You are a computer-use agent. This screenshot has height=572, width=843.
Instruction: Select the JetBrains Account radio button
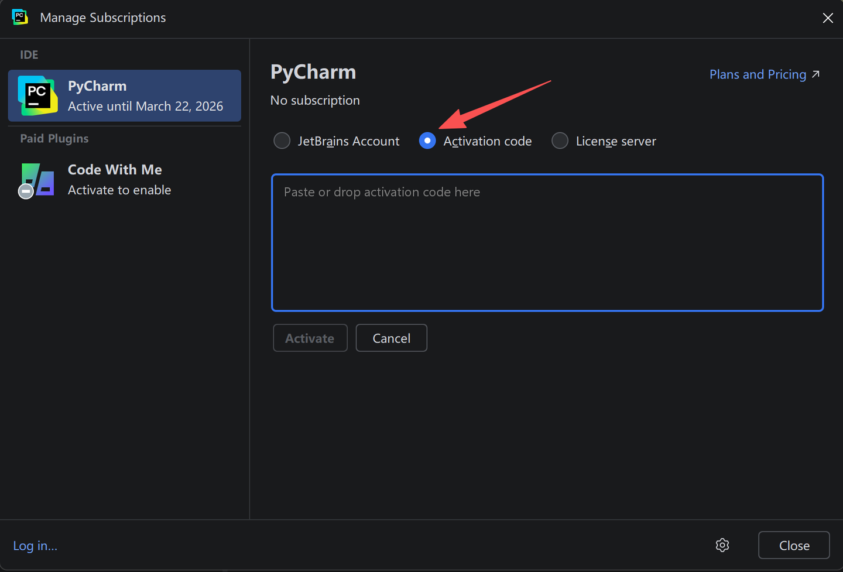(x=282, y=141)
